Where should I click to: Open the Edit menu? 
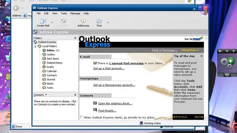[46, 13]
